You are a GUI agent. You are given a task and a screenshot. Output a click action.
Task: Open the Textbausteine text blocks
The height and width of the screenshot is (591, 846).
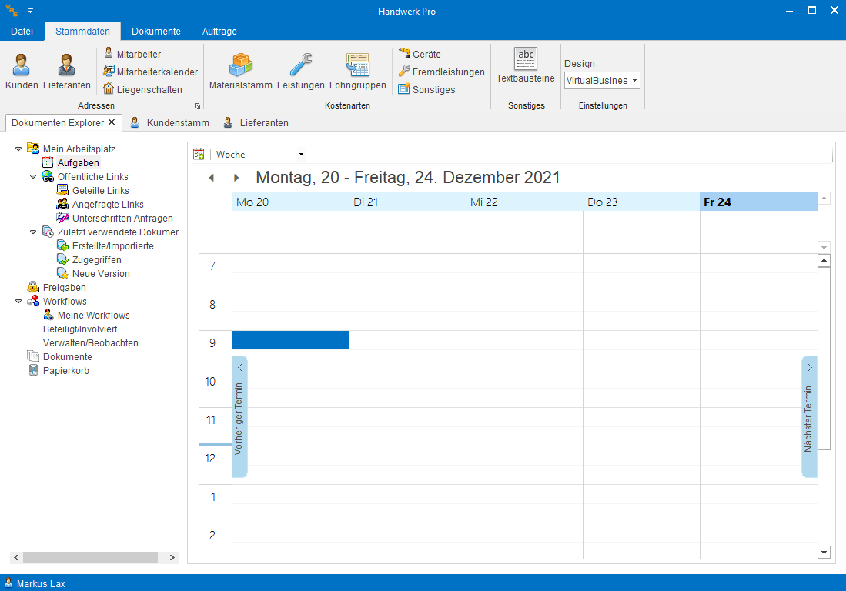[526, 65]
